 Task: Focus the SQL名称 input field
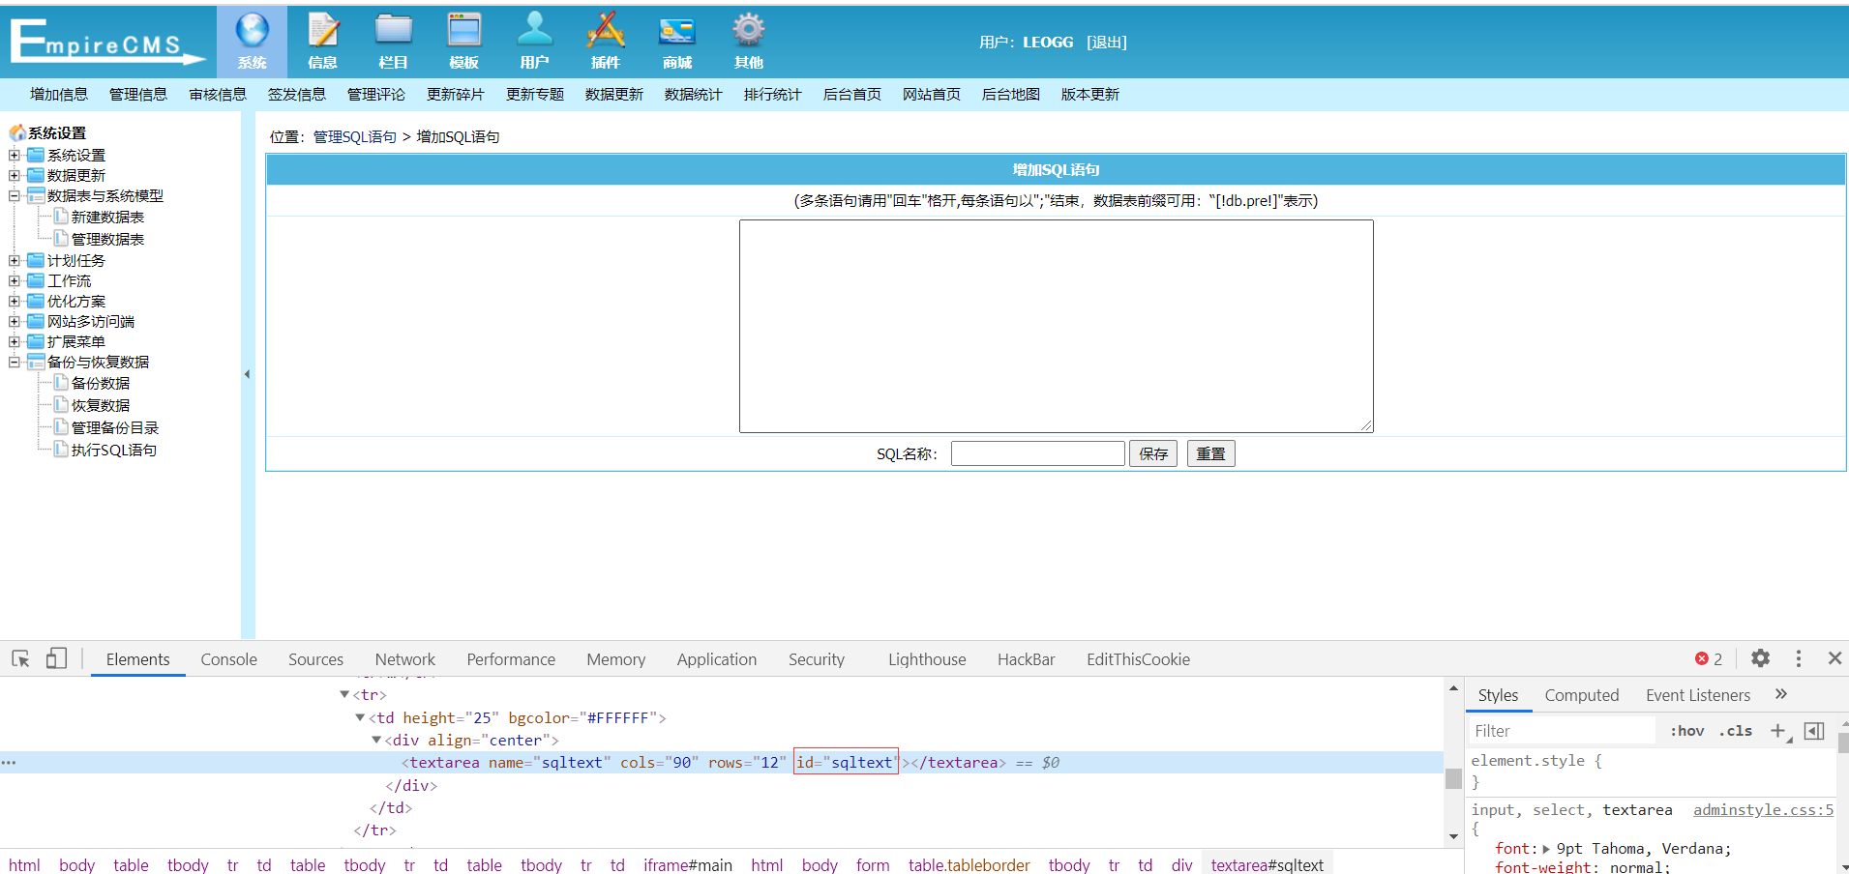pos(1037,453)
